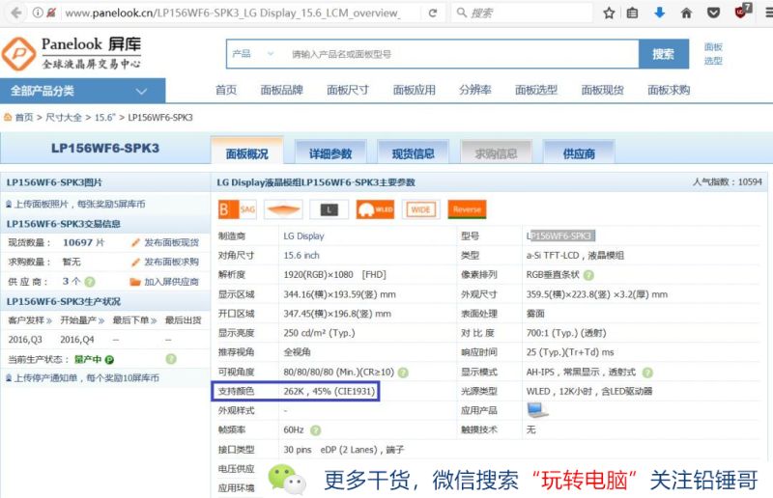Open site information icon in address bar
This screenshot has width=773, height=498.
pyautogui.click(x=38, y=13)
